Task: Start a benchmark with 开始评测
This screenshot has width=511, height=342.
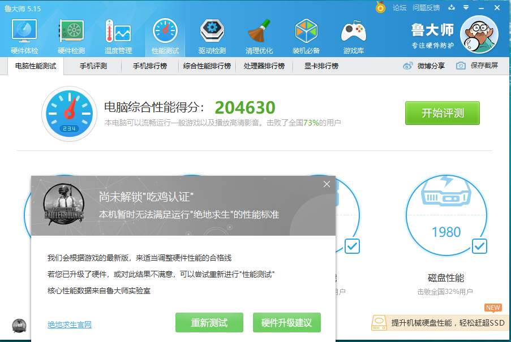Action: 442,113
